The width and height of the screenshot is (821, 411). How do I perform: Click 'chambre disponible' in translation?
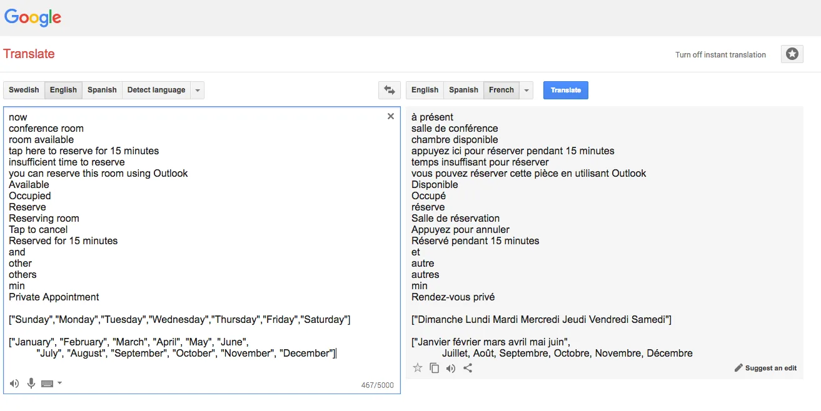click(x=455, y=140)
